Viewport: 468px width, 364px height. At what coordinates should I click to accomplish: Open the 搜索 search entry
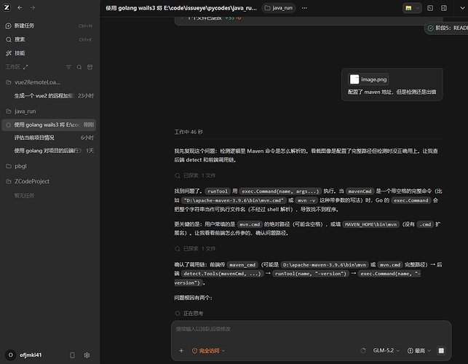pyautogui.click(x=49, y=39)
